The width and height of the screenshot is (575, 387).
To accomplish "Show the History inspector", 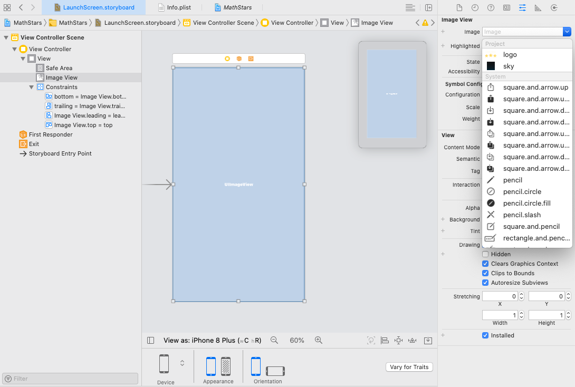I will 475,8.
